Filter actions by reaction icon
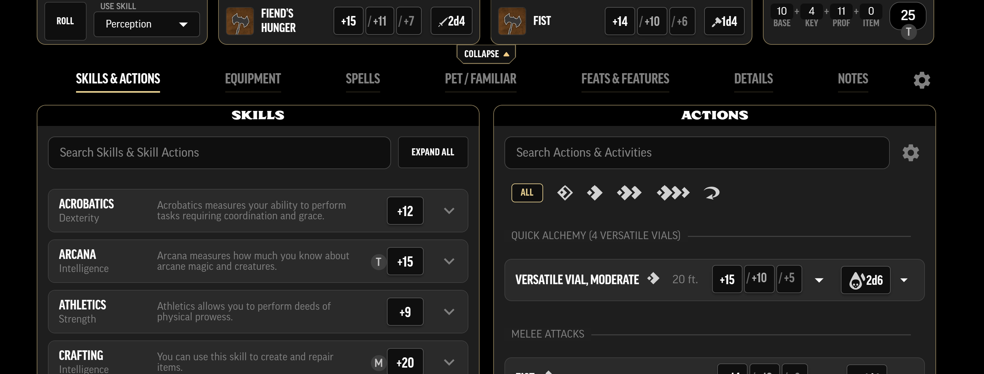 [711, 193]
